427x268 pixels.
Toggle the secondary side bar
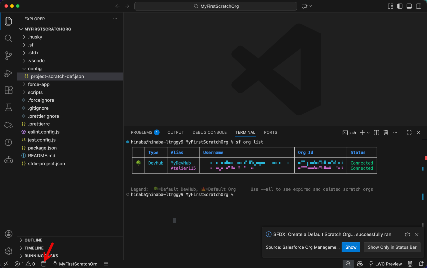click(419, 6)
